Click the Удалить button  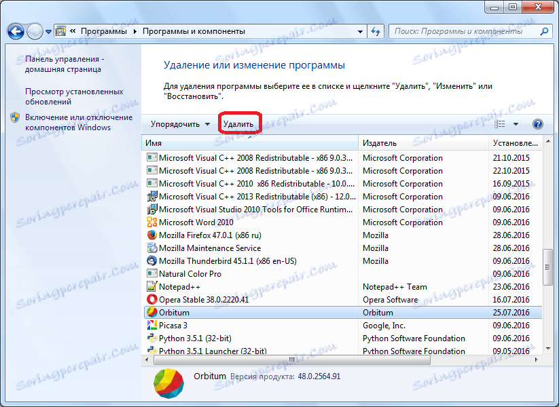[x=238, y=124]
